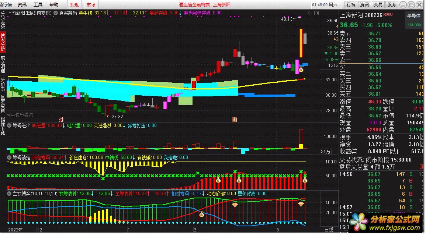The image size is (426, 234).
Task: Click the 交易 button
Action: click(x=378, y=5)
